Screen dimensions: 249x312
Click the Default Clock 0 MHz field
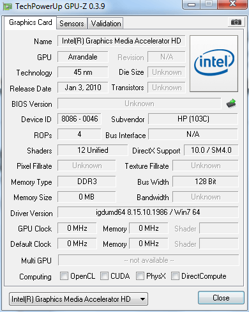coord(77,244)
